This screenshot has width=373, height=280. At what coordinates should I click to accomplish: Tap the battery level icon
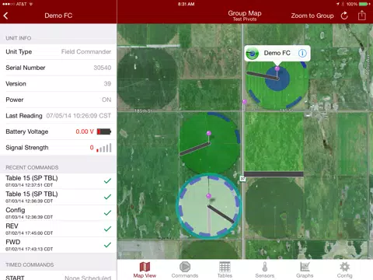tap(104, 131)
